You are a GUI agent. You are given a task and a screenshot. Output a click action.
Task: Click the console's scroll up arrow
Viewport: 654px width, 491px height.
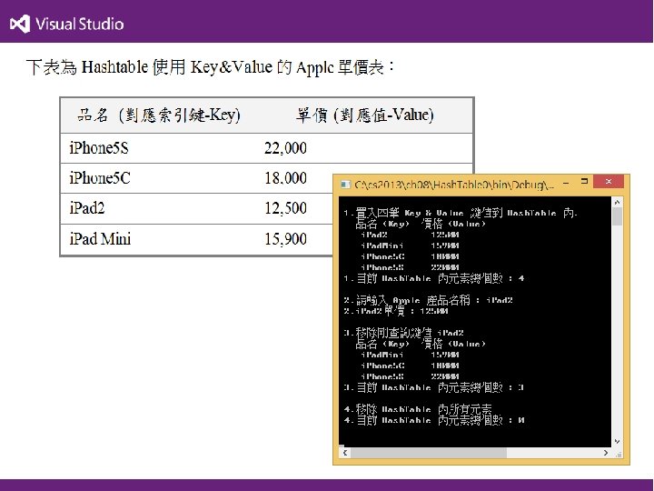[617, 202]
